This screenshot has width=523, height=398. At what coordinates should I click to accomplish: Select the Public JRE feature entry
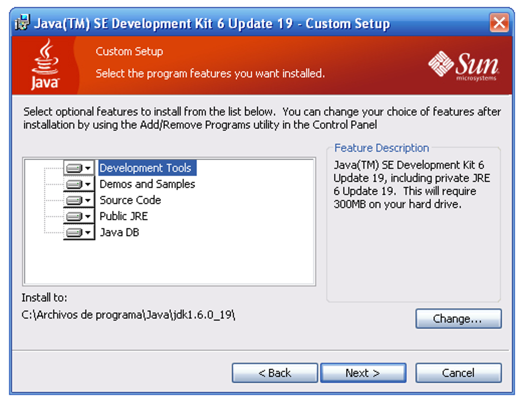pos(123,216)
